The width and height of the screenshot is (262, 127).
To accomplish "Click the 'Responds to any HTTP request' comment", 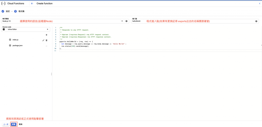I will point(75,30).
